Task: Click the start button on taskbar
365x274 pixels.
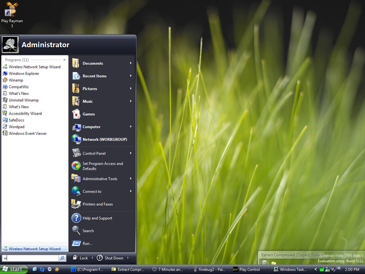Action: 14,269
